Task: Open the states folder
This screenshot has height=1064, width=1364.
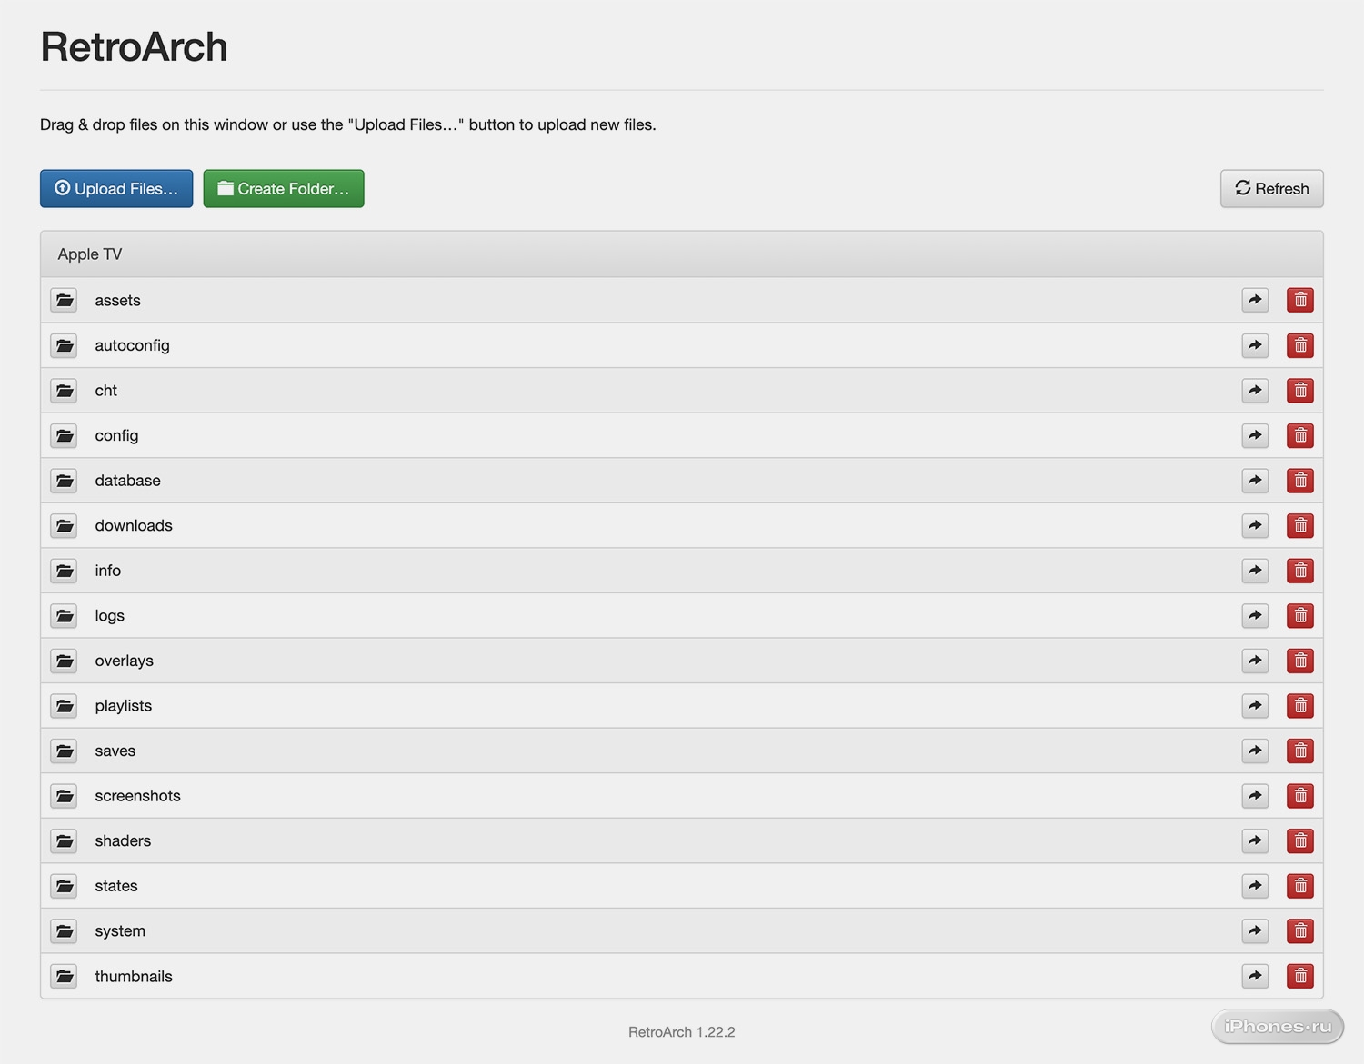Action: point(116,886)
